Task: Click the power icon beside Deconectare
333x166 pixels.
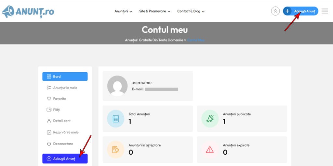Action: 49,144
